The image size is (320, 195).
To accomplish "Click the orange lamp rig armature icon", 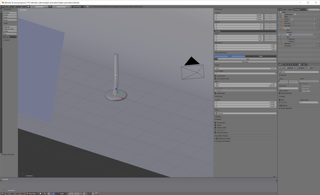I will tap(283, 28).
